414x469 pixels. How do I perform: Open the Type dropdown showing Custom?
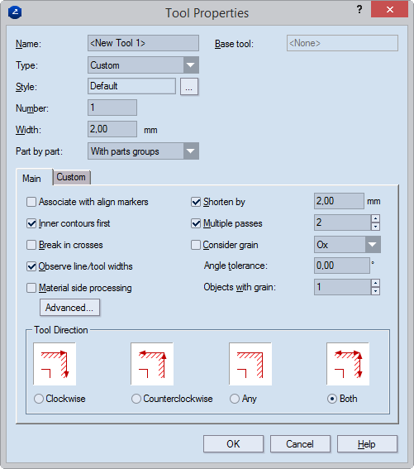tap(143, 65)
